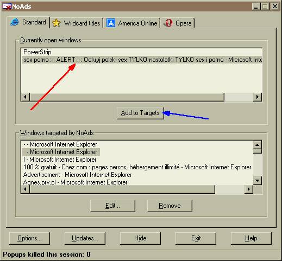Viewport: 282px width, 261px height.
Task: Select '| - Microsoft Internet Explorer' target entry
Action: [x=60, y=160]
